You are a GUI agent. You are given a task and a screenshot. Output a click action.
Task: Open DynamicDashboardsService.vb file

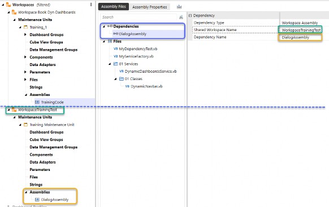pyautogui.click(x=151, y=71)
